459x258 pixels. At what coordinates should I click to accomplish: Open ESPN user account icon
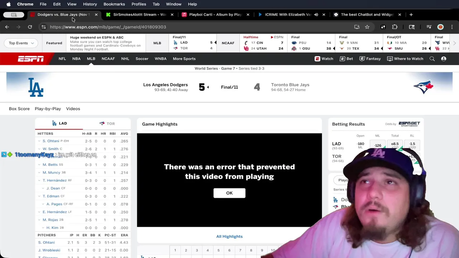tap(444, 59)
